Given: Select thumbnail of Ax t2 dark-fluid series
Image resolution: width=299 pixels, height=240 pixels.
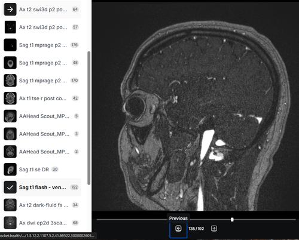Looking at the screenshot, I should [x=10, y=205].
